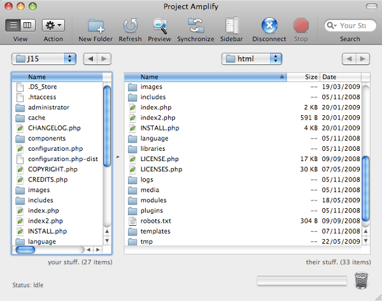This screenshot has height=301, width=382.
Task: Sort remote pane by Name header
Action: [206, 77]
